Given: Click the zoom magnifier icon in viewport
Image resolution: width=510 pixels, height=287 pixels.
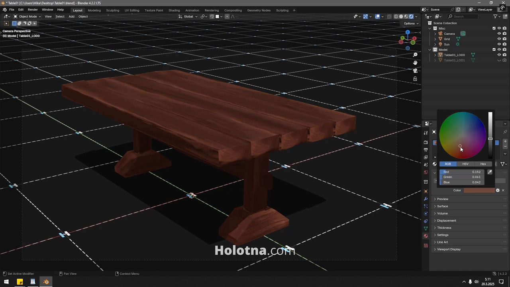Looking at the screenshot, I should 415,55.
